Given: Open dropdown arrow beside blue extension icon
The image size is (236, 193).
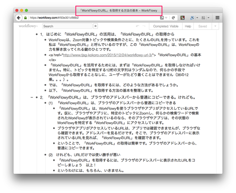Looking at the screenshot, I should (x=197, y=18).
